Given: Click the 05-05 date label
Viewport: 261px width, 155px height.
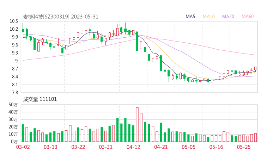Looking at the screenshot, I should [x=188, y=147].
